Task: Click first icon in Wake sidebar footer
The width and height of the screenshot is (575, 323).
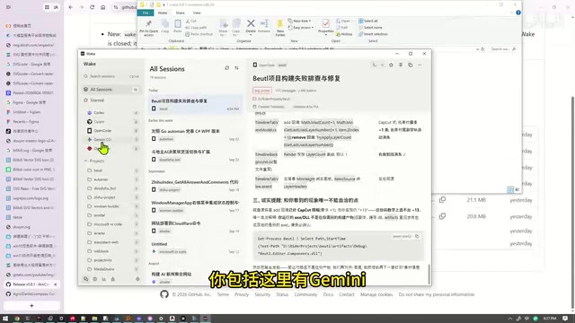Action: pyautogui.click(x=86, y=279)
